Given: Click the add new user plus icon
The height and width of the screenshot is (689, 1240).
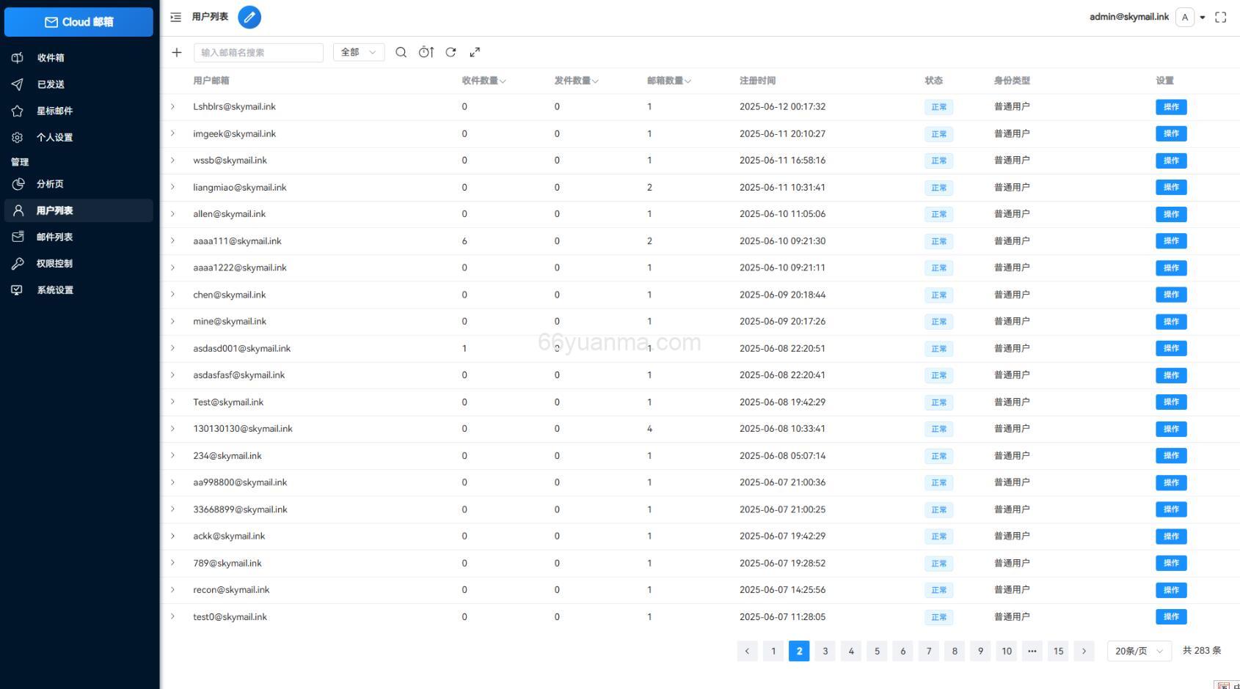Looking at the screenshot, I should (x=176, y=52).
